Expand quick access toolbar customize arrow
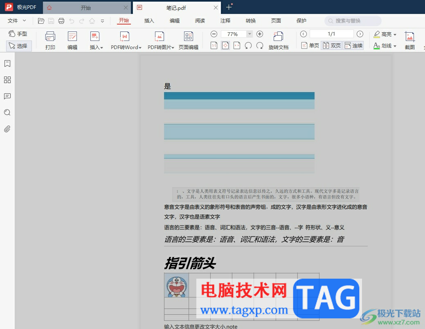 pos(102,21)
